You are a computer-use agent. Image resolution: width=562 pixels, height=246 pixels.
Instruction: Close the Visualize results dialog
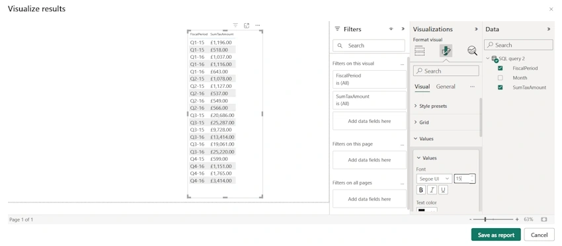tap(551, 9)
